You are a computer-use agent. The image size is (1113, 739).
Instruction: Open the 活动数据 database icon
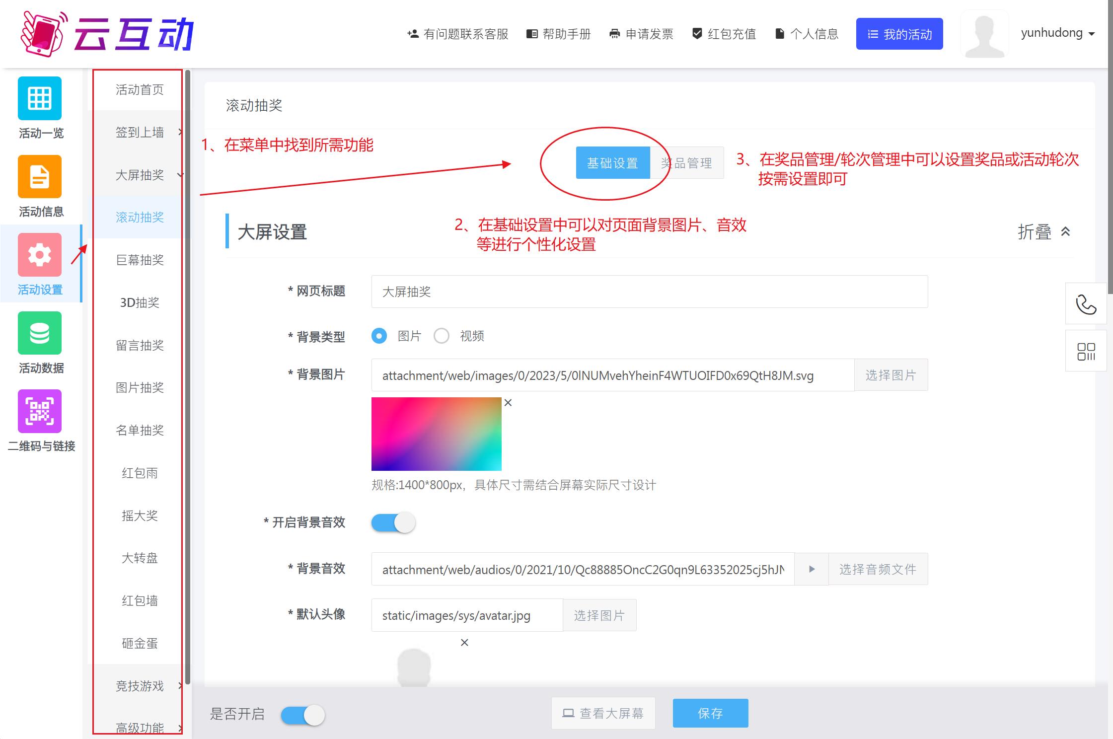pos(40,333)
